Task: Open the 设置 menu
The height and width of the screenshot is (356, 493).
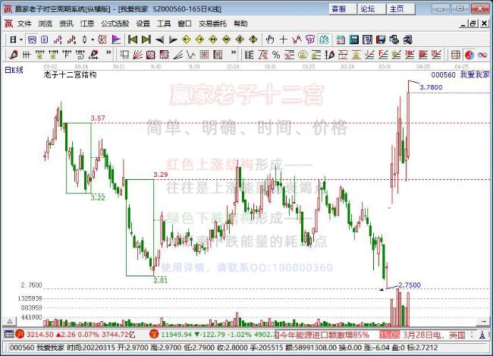Action: pyautogui.click(x=143, y=24)
